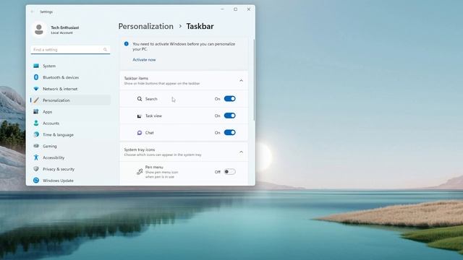Disable the Chat taskbar toggle
463x260 pixels.
tap(230, 133)
